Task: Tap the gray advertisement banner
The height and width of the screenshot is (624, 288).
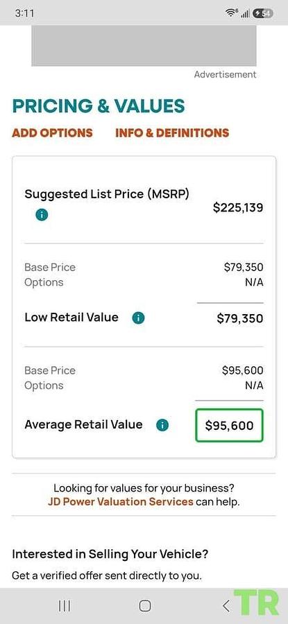Action: pos(144,46)
